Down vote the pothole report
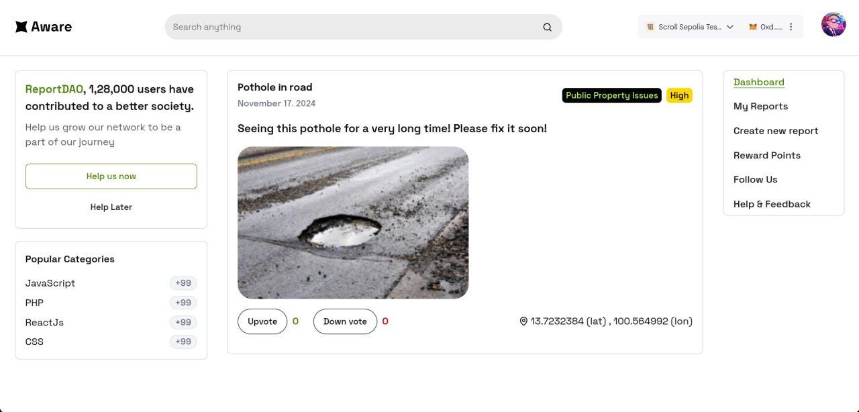 [345, 321]
